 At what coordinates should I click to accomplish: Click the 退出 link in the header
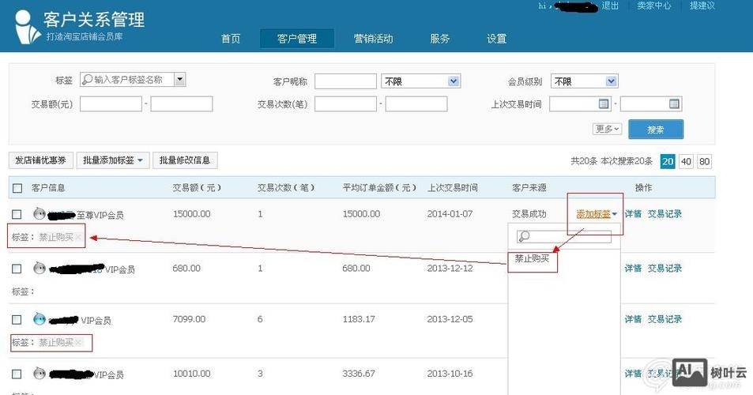pyautogui.click(x=610, y=6)
